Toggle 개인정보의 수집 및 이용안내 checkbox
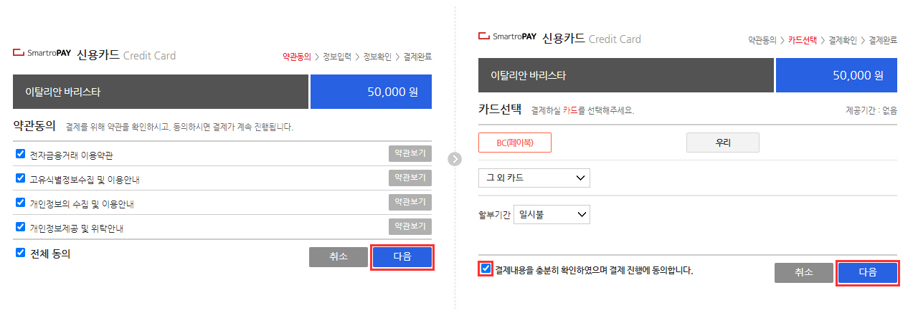Image resolution: width=913 pixels, height=318 pixels. (20, 203)
